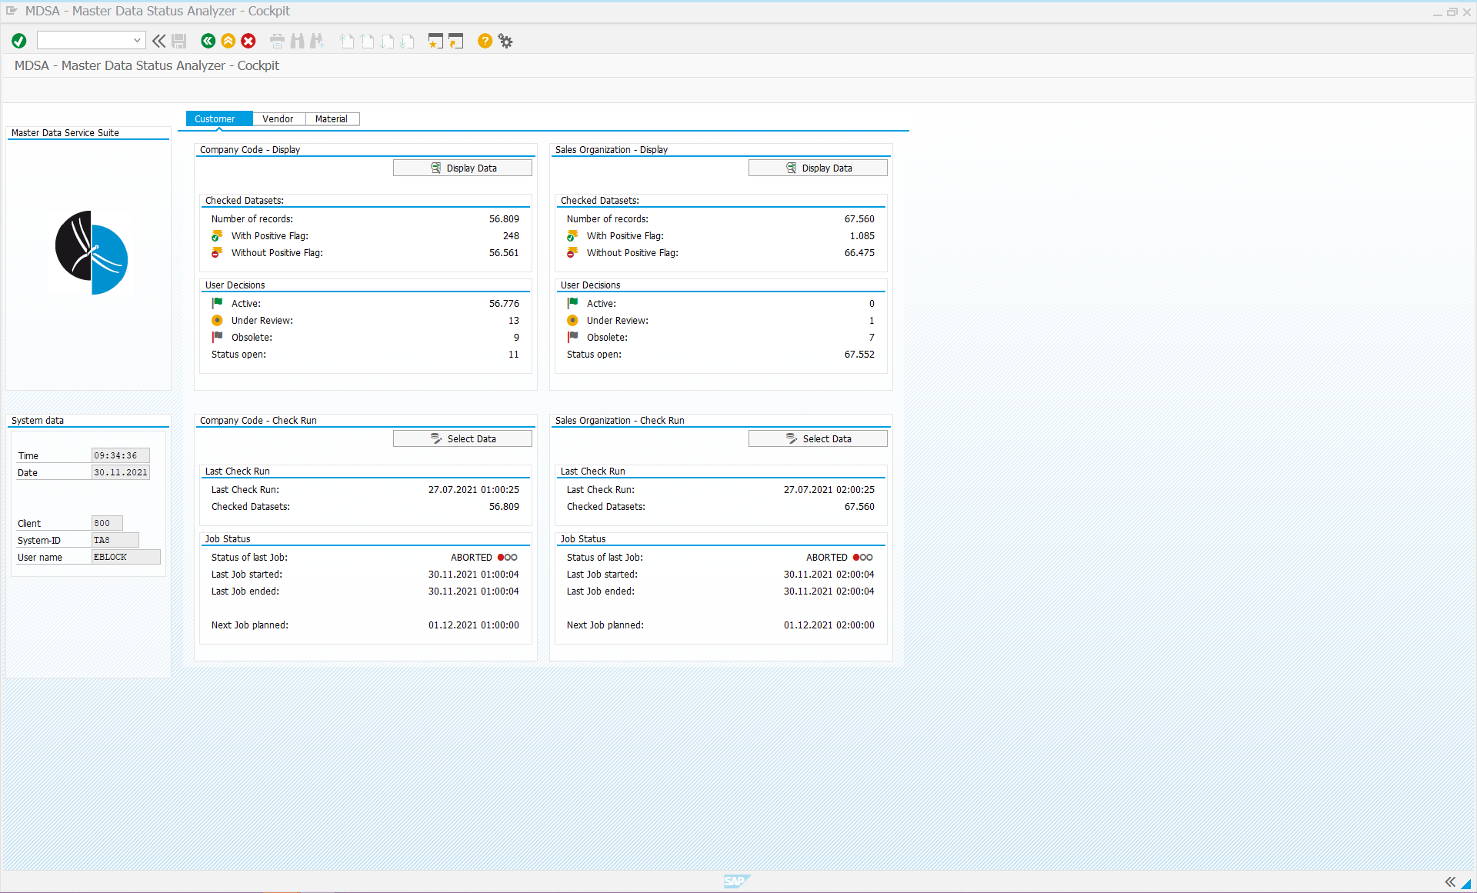Open the transaction command field dropdown

tap(137, 40)
